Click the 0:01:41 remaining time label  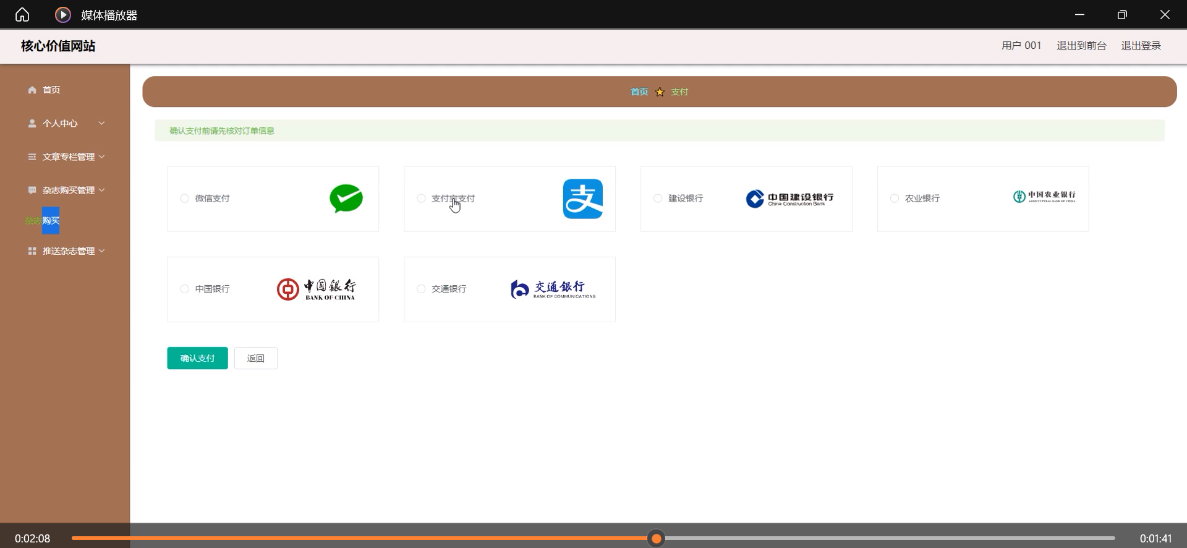pos(1156,539)
